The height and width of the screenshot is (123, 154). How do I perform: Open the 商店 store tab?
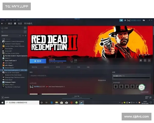click(10, 24)
